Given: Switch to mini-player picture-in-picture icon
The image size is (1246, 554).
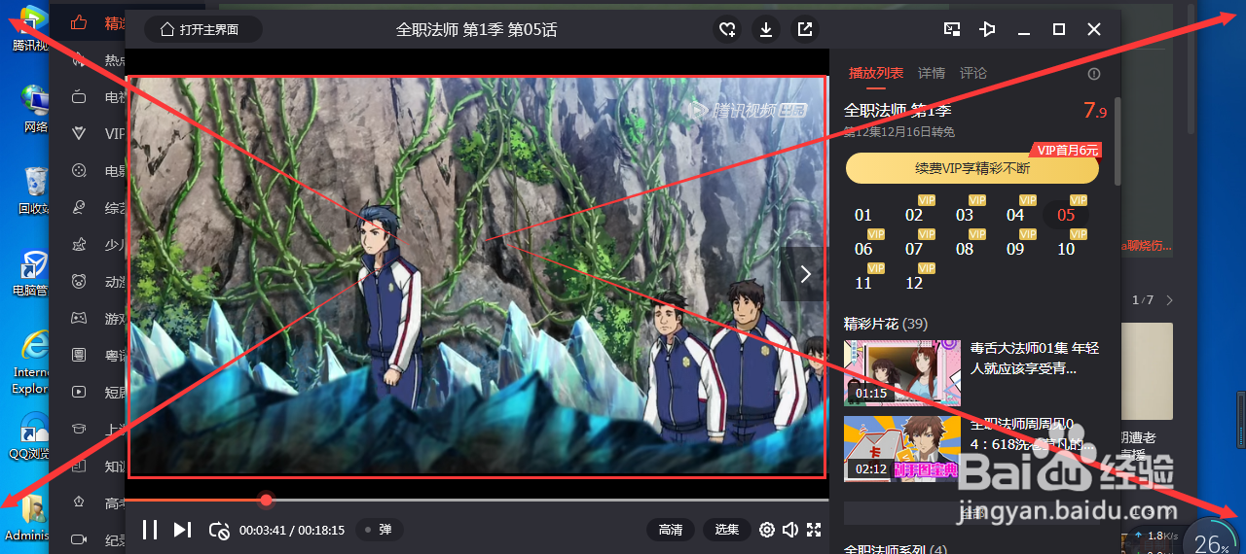Looking at the screenshot, I should [952, 29].
